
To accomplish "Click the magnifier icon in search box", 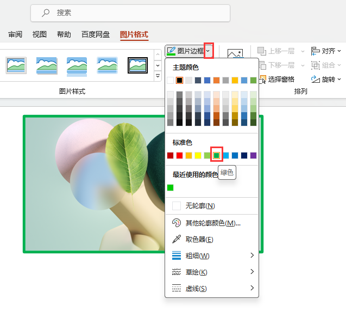I will [46, 13].
